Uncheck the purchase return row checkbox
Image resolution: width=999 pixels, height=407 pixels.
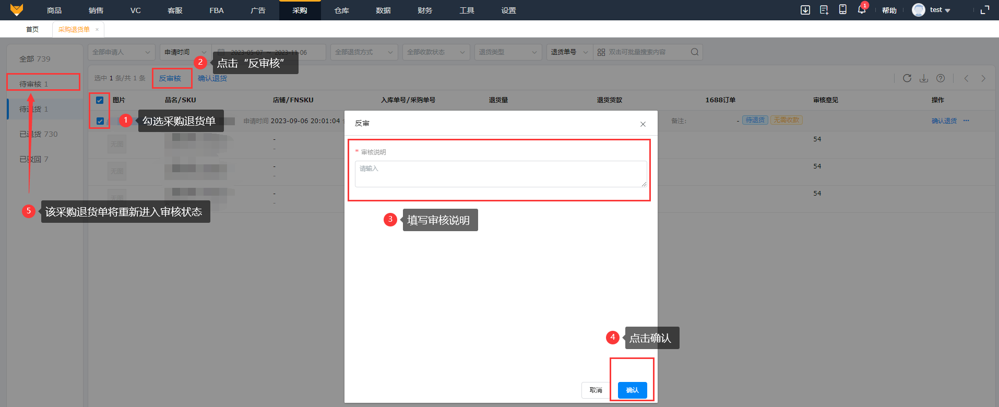pyautogui.click(x=100, y=121)
